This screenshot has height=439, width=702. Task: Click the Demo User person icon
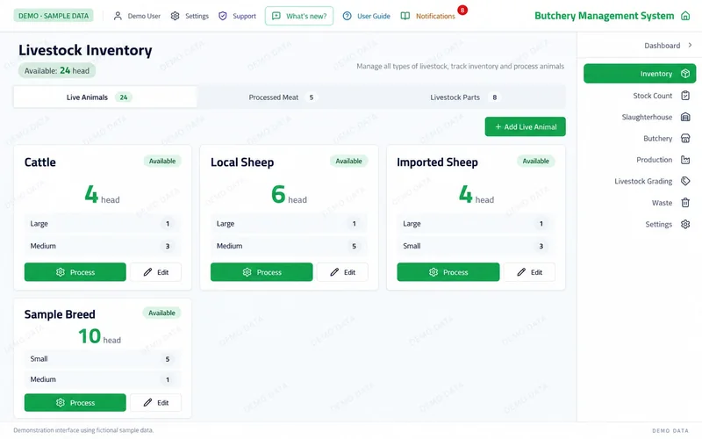click(118, 16)
